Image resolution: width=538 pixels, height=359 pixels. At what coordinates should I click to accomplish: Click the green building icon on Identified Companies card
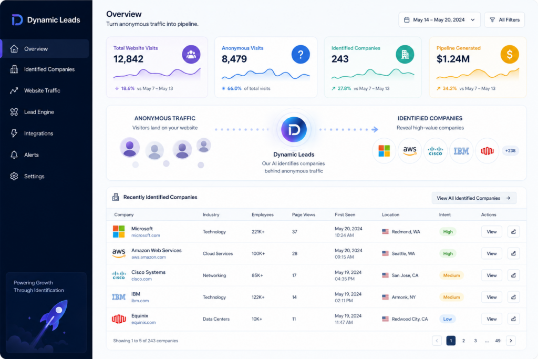[405, 54]
